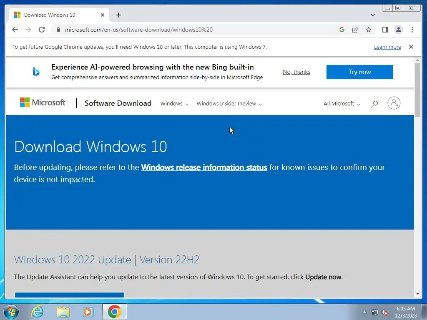Decline the Bing offer with No, thanks

click(296, 72)
